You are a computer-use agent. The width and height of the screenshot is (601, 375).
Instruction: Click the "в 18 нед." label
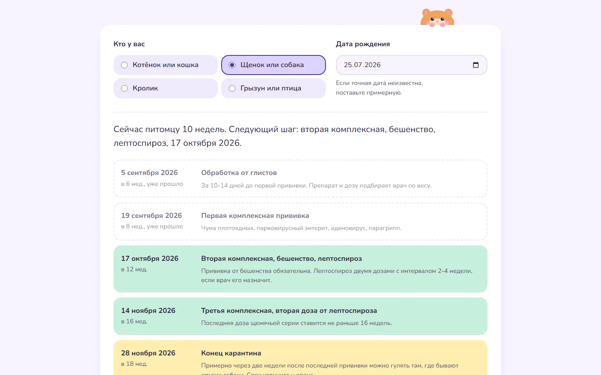pos(134,364)
